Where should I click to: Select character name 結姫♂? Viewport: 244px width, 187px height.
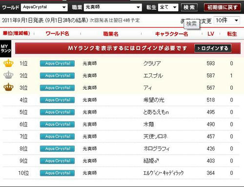tap(151, 161)
